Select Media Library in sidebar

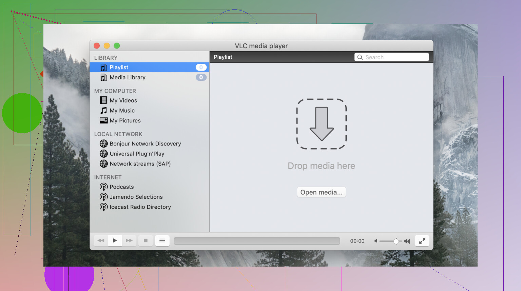pos(127,77)
